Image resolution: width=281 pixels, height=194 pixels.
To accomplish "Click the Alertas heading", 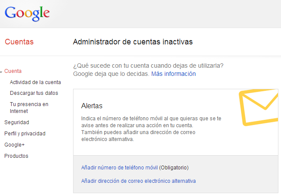I will coord(92,106).
